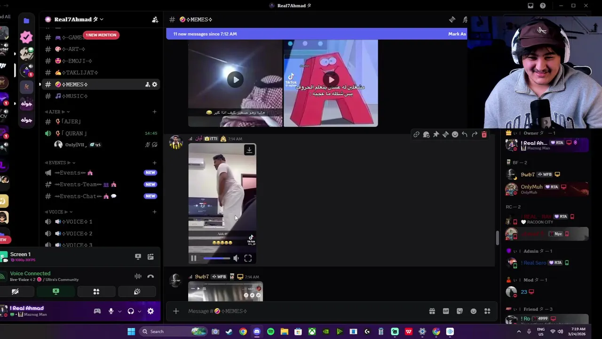Create invite for the MEMES channel
The height and width of the screenshot is (339, 602).
147,84
